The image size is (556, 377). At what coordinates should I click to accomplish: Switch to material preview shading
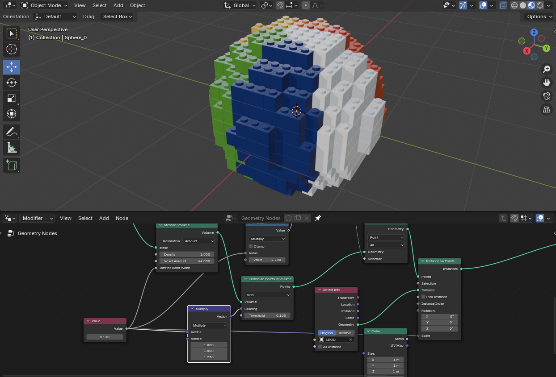point(531,5)
